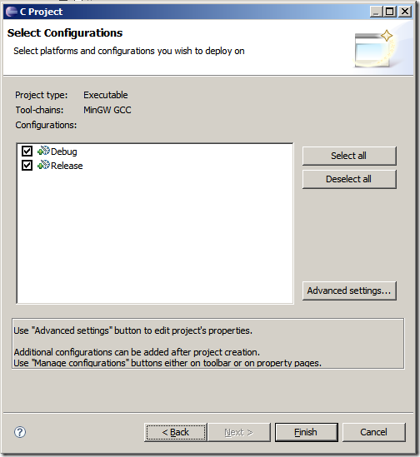Click the Eclipse icon in title bar
This screenshot has height=457, width=420.
pyautogui.click(x=12, y=12)
